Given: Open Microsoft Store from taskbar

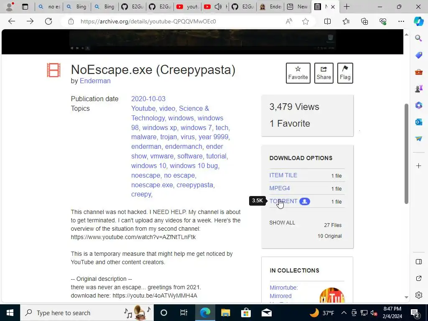Looking at the screenshot, I should pyautogui.click(x=246, y=313).
